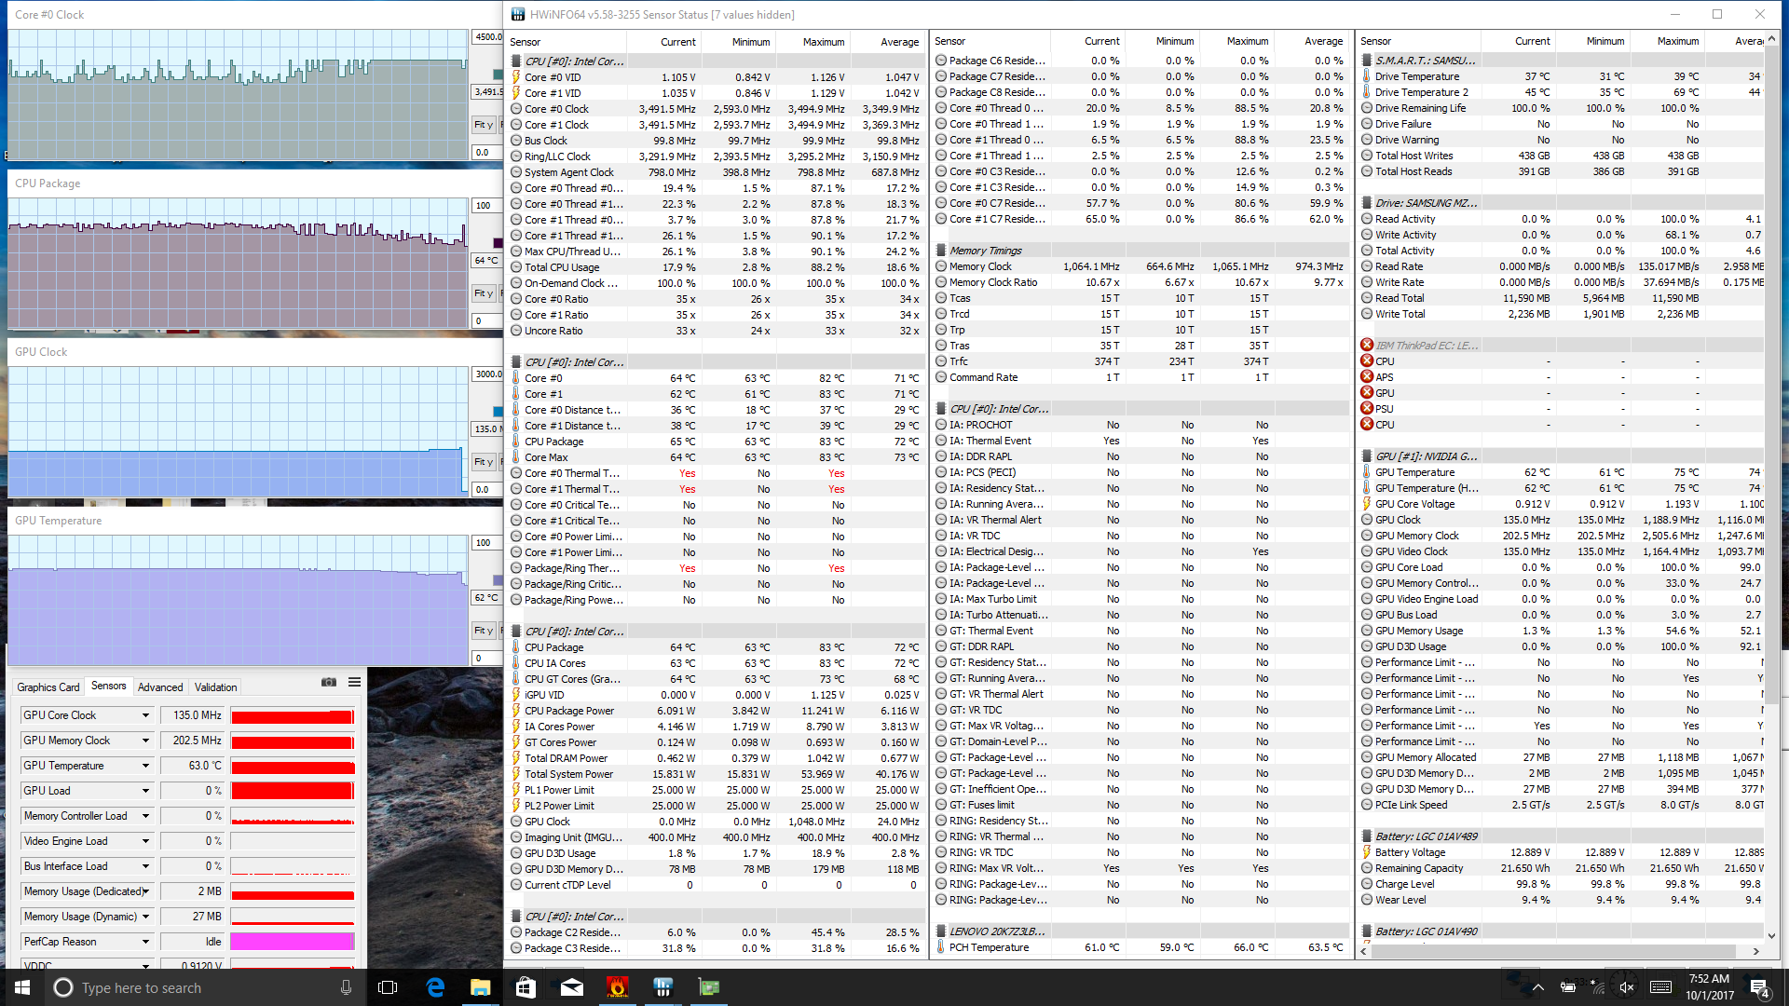Click the PCH Temperature thermometer icon
Viewport: 1789px width, 1006px height.
[941, 947]
